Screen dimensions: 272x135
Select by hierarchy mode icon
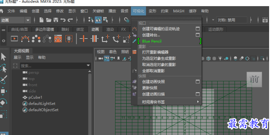click(x=91, y=20)
